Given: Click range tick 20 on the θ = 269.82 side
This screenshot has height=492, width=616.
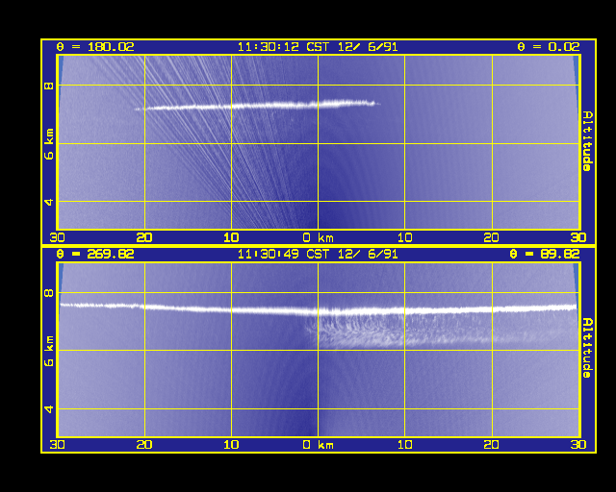Looking at the screenshot, I should [144, 445].
